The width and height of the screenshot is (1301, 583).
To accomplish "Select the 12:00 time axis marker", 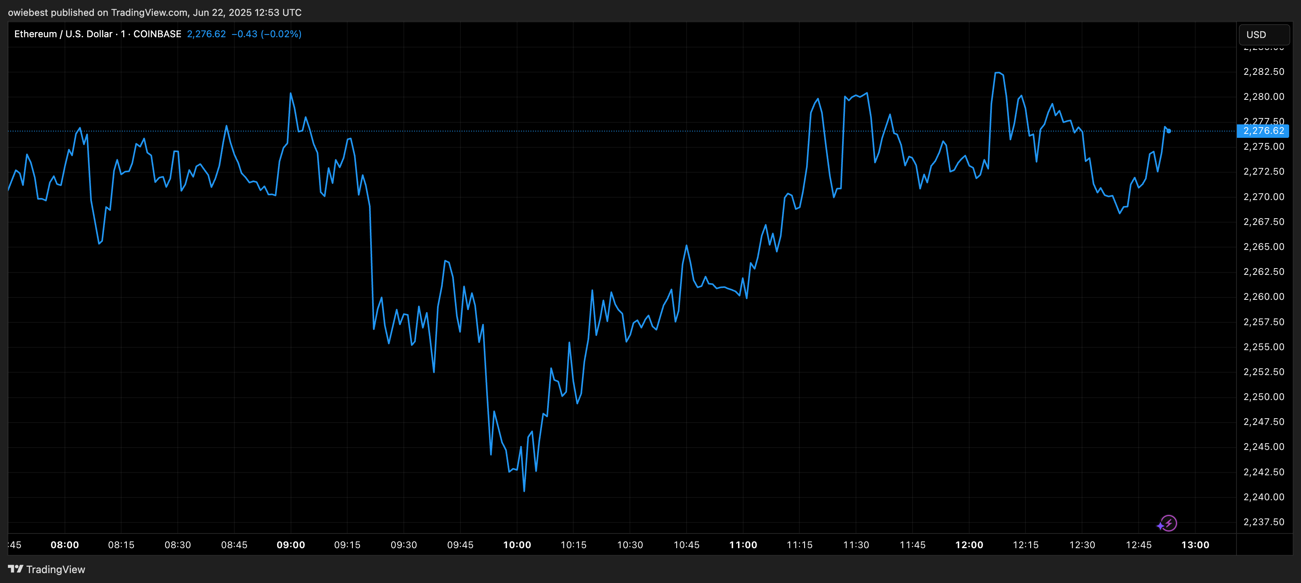I will 969,545.
